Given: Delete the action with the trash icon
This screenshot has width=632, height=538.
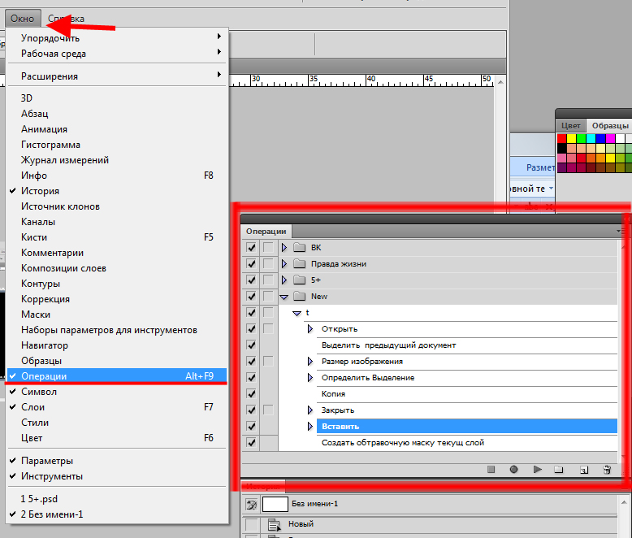Looking at the screenshot, I should [x=606, y=470].
